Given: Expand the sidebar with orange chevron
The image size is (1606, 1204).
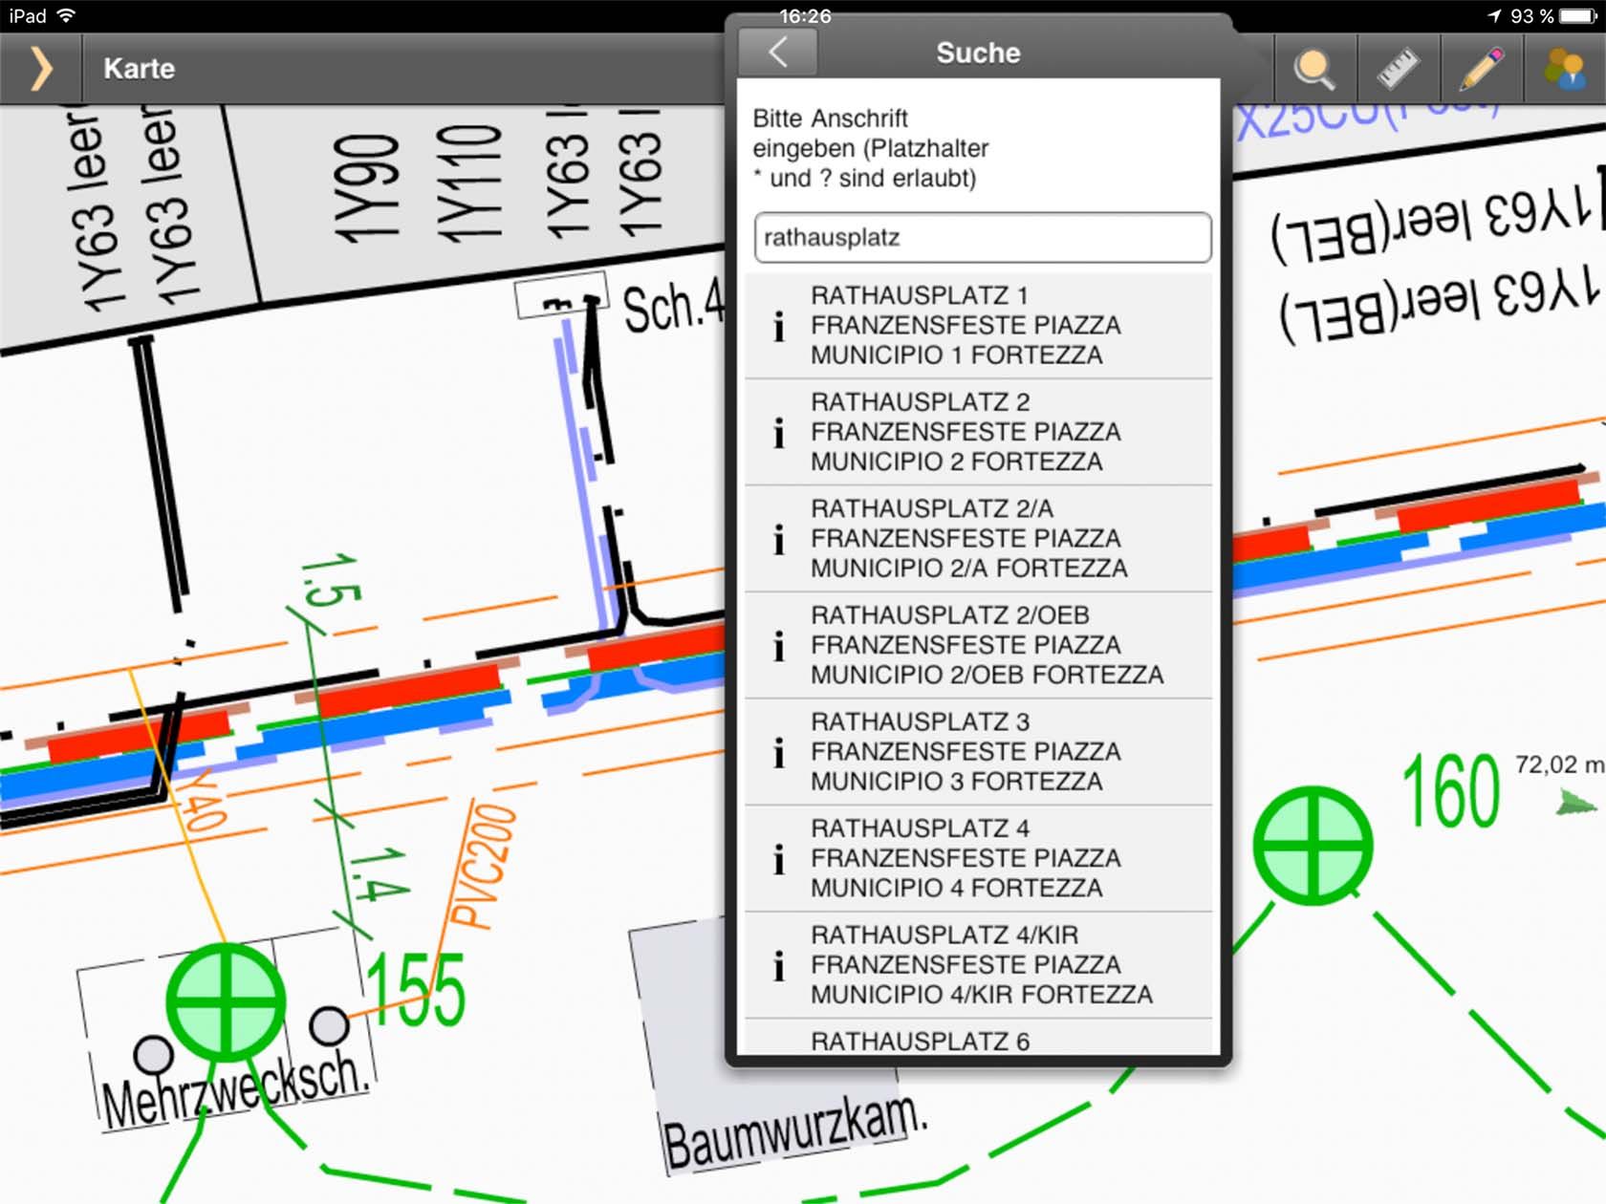Looking at the screenshot, I should [x=40, y=69].
